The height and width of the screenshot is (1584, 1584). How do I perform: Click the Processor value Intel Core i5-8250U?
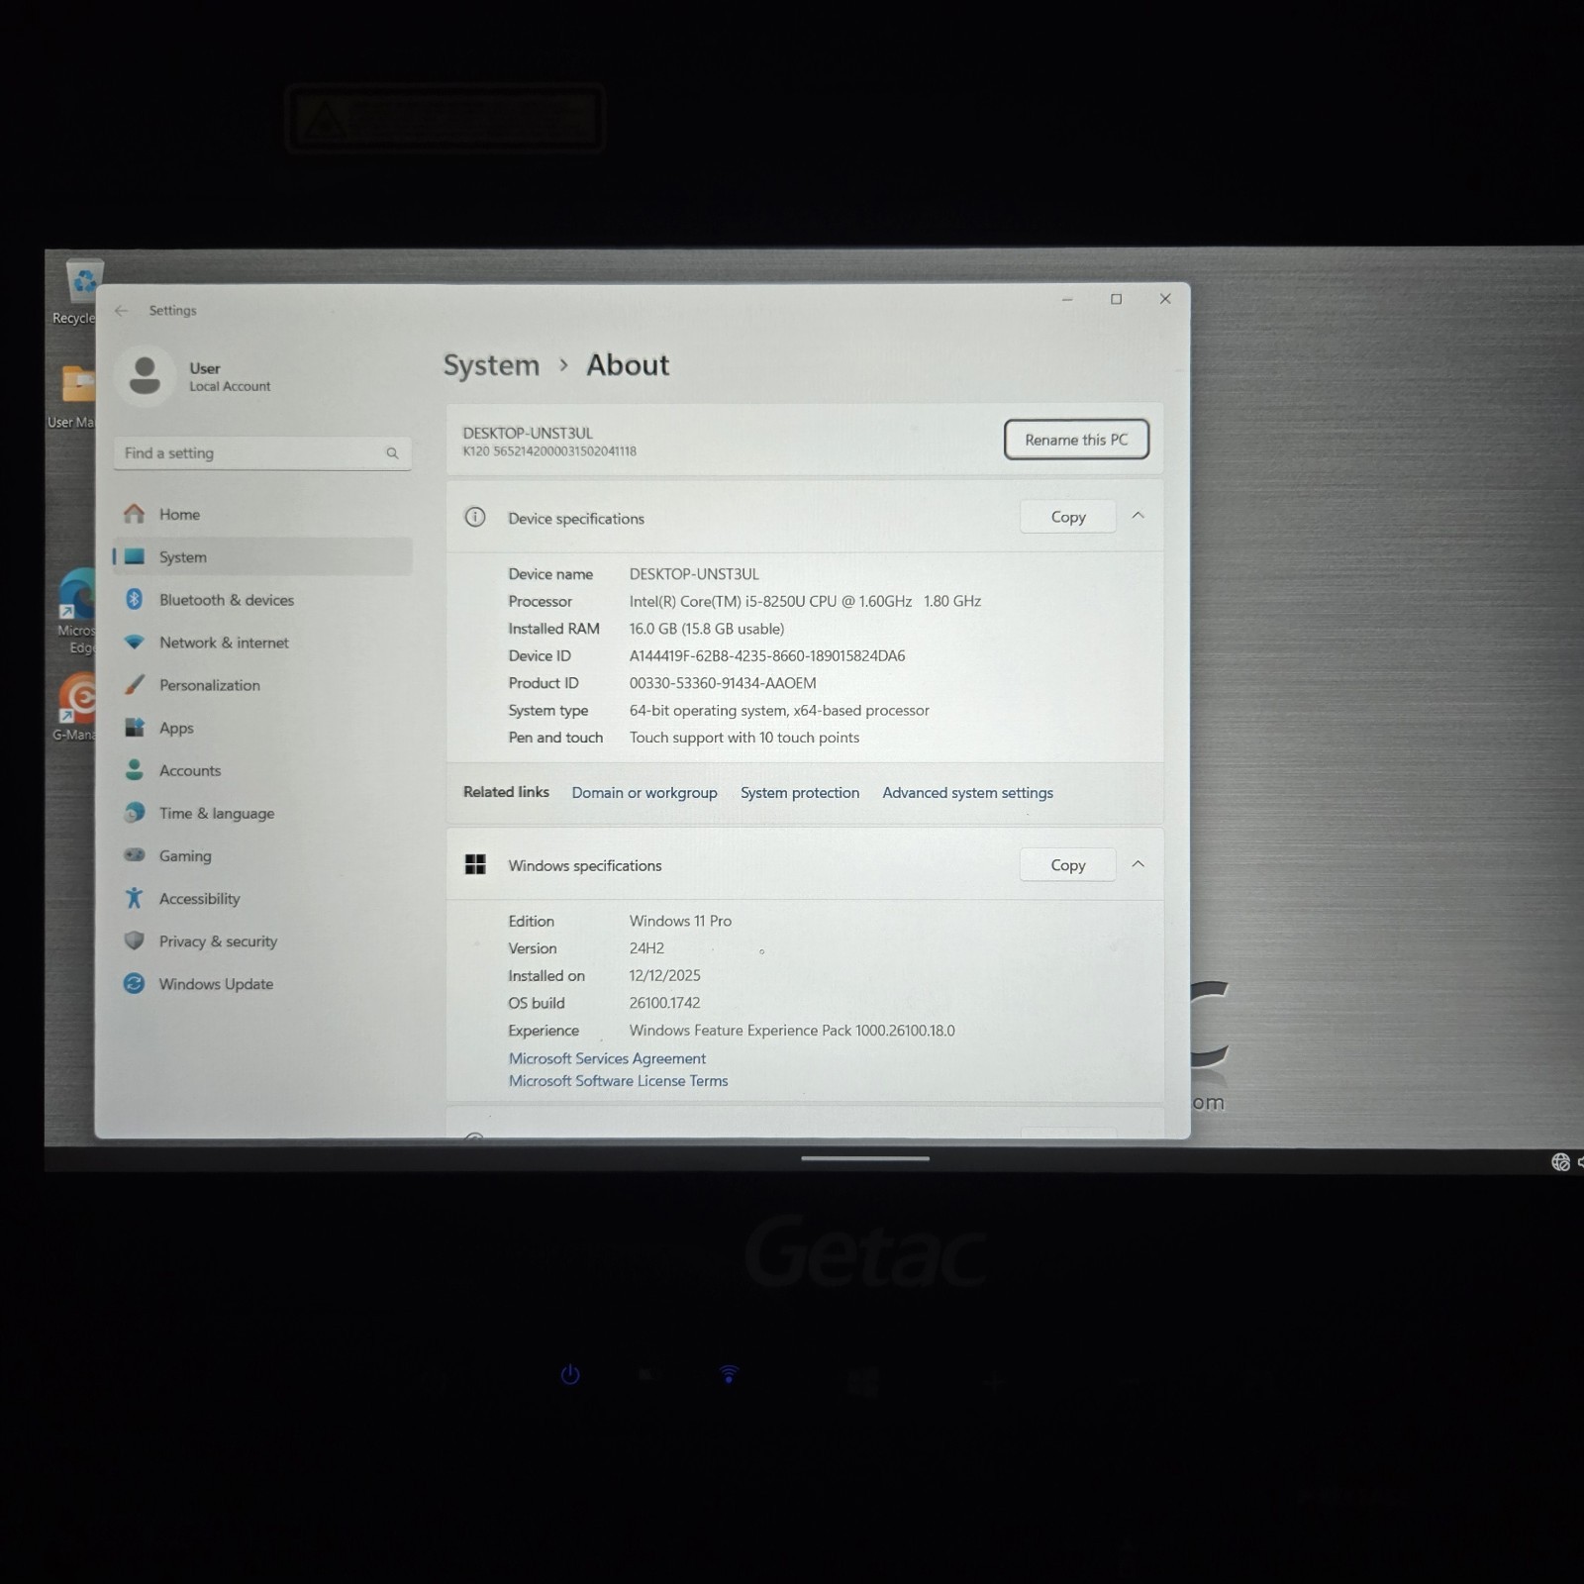805,601
